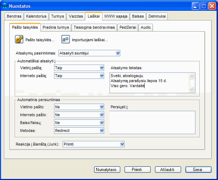Expand the Interneto paštą auto-reply dropdown
Screen dimensions: 218x180
tap(102, 76)
